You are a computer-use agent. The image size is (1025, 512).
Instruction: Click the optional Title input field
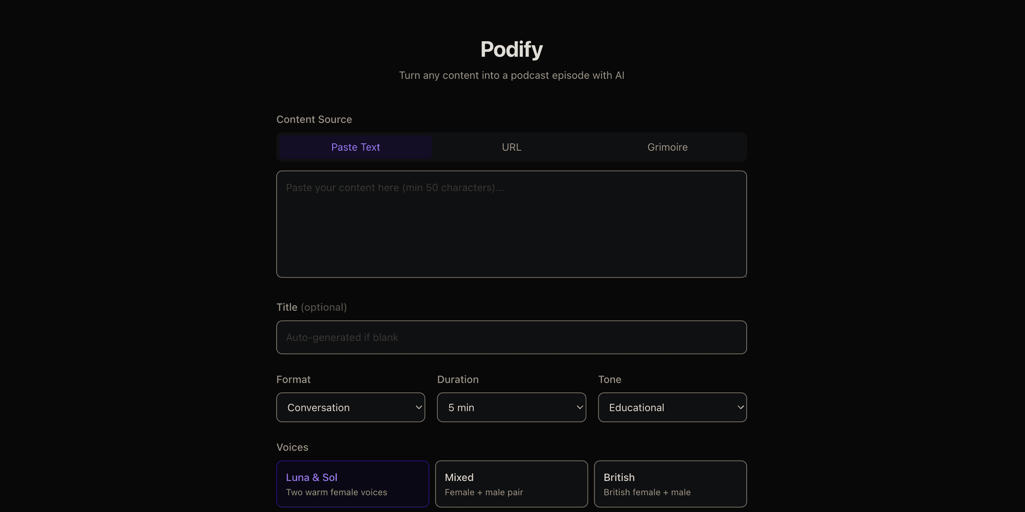click(511, 337)
